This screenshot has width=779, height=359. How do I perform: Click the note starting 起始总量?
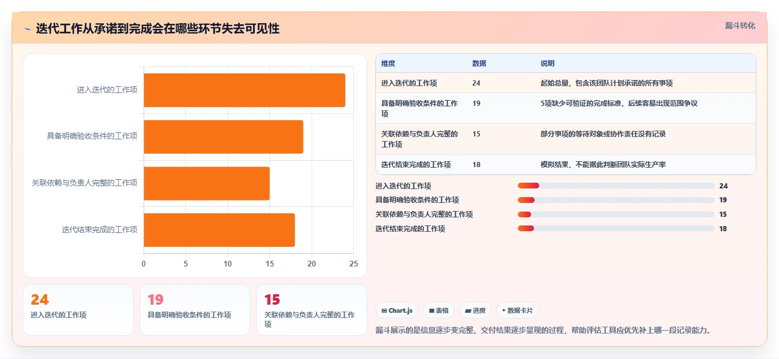(x=606, y=83)
